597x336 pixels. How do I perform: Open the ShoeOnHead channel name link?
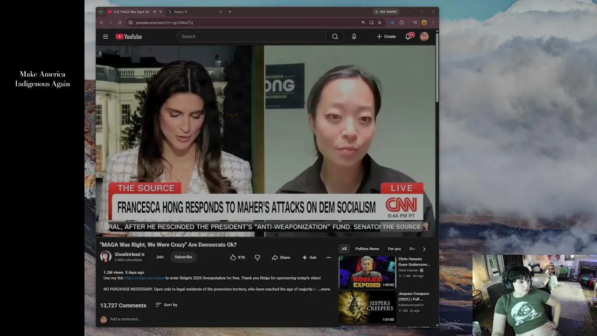[x=127, y=254]
